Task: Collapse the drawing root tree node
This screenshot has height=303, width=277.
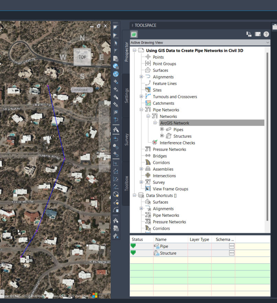Action: pyautogui.click(x=134, y=50)
